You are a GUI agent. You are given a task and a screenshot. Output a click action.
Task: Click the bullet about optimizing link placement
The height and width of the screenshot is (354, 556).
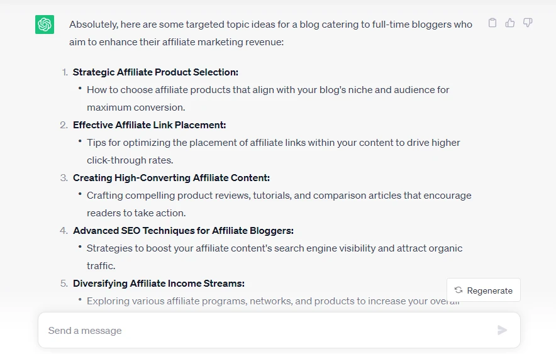(x=274, y=152)
